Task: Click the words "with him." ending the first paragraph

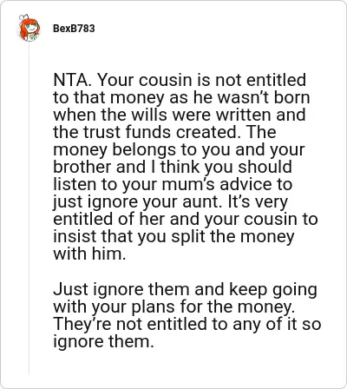Action: pos(89,254)
